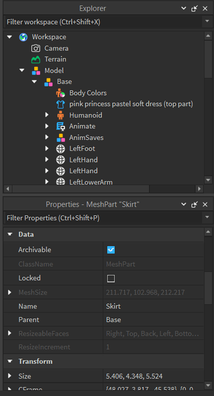
Task: Undock the Explorer panel
Action: tap(194, 8)
